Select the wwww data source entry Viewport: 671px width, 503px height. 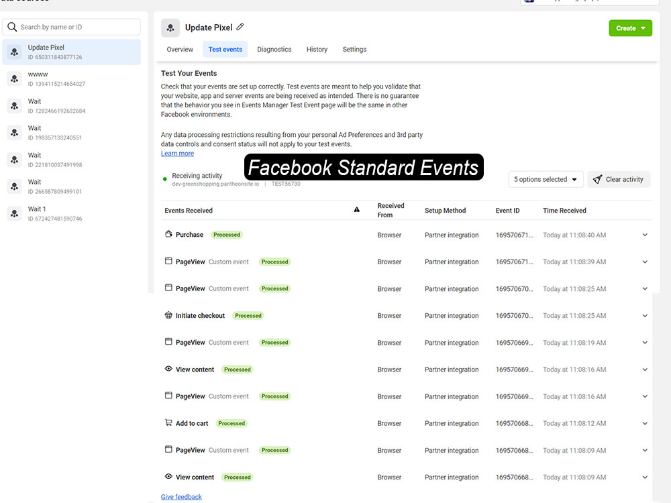click(x=72, y=79)
